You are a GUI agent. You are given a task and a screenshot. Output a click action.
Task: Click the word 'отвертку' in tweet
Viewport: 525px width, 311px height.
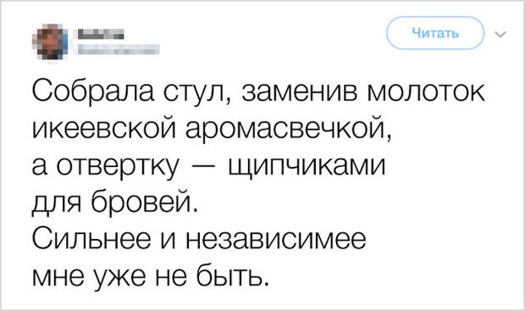click(x=115, y=167)
